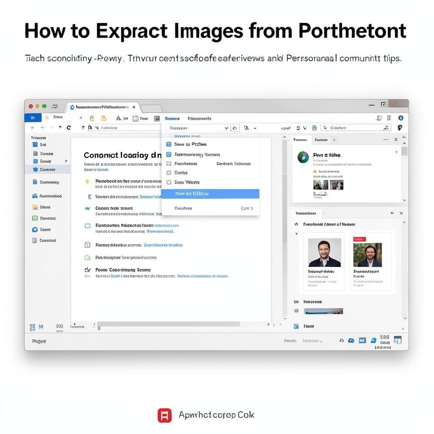Image resolution: width=434 pixels, height=434 pixels.
Task: Click the blue cloud icon in the status bar
Action: (351, 340)
